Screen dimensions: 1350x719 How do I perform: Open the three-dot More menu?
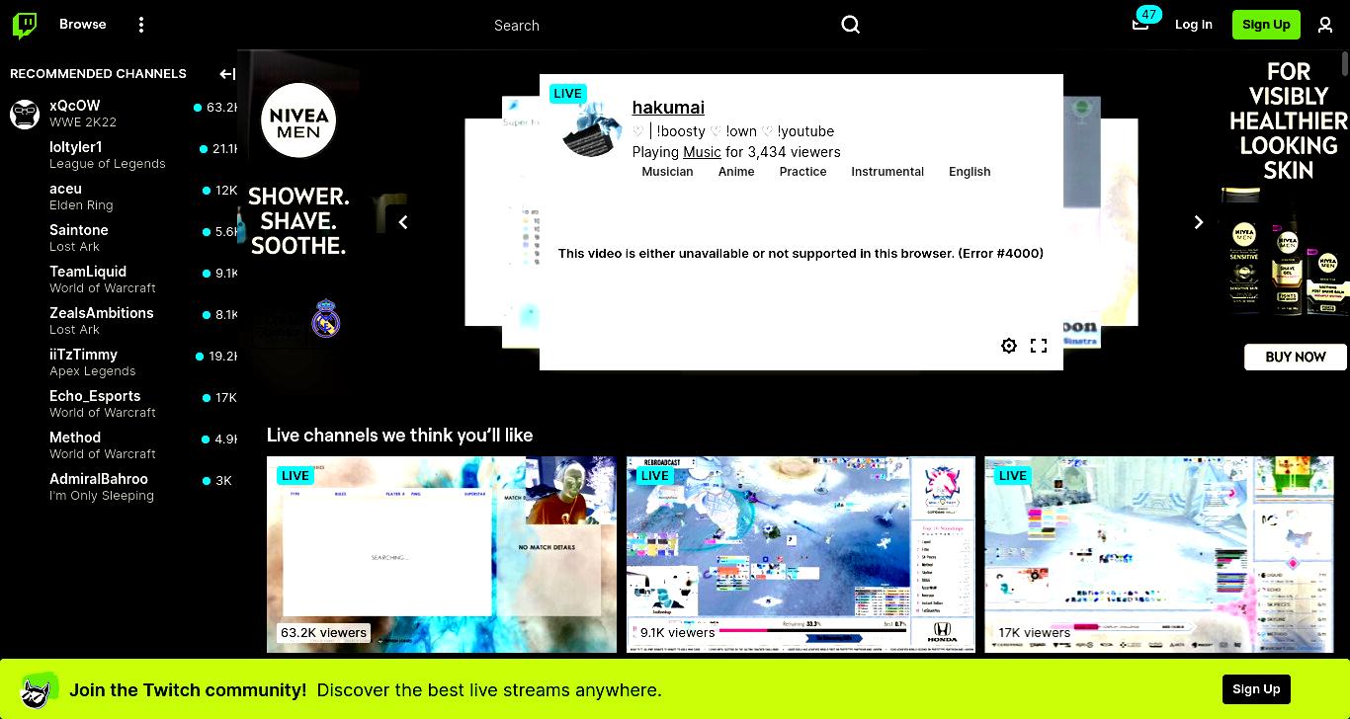click(x=141, y=25)
